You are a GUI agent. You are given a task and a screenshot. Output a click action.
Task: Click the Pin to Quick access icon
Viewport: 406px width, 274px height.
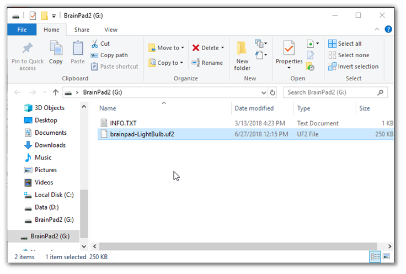coord(23,48)
